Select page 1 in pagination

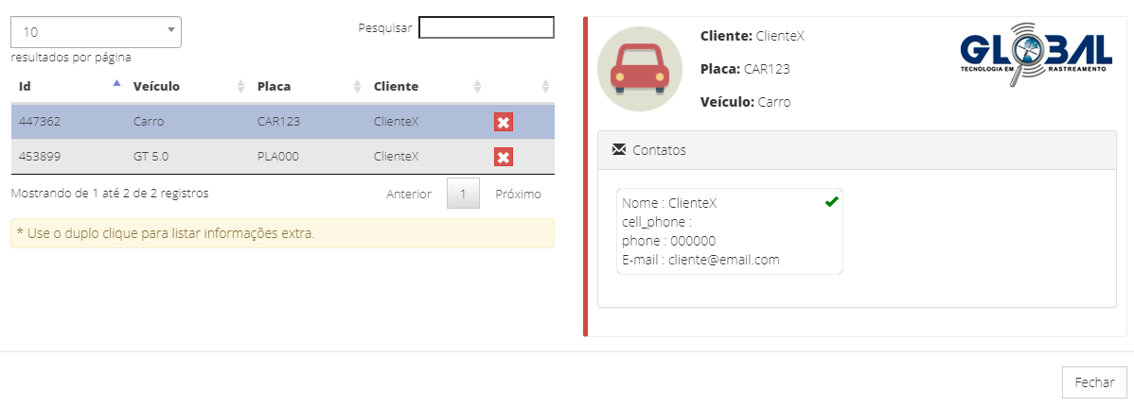463,194
